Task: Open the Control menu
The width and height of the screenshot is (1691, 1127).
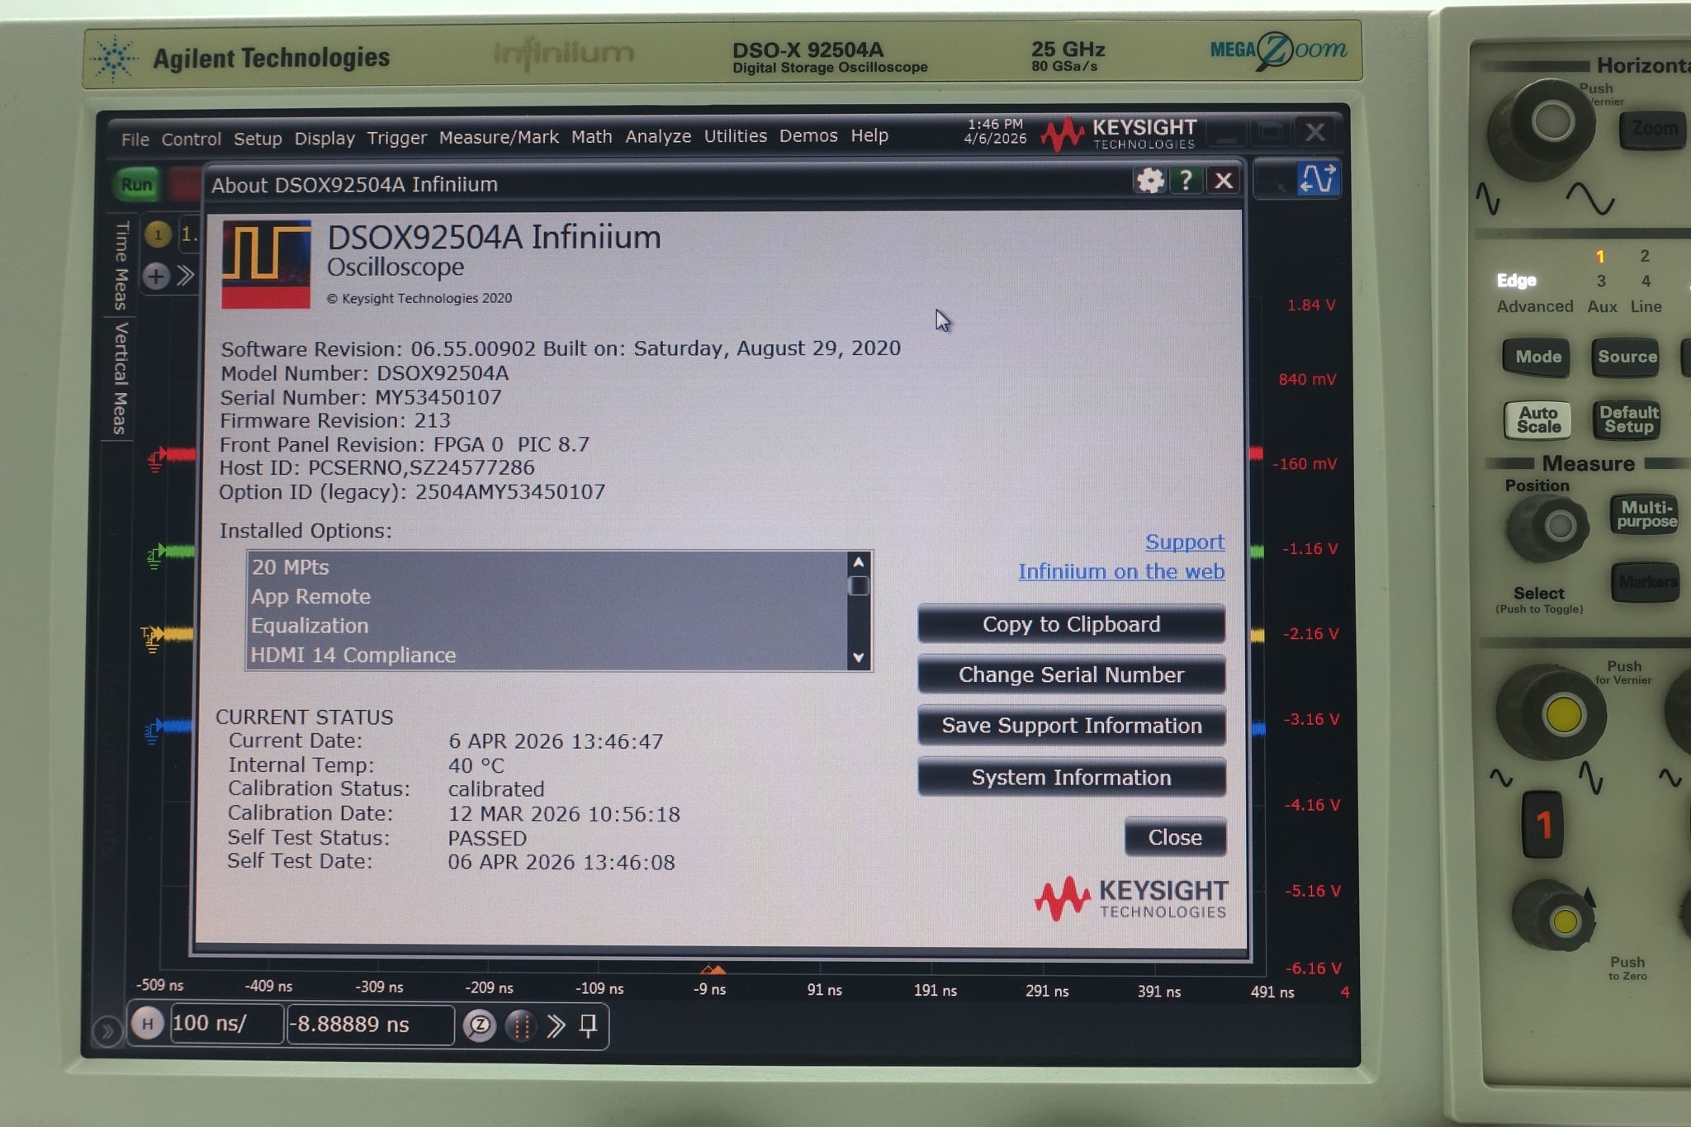Action: point(191,139)
